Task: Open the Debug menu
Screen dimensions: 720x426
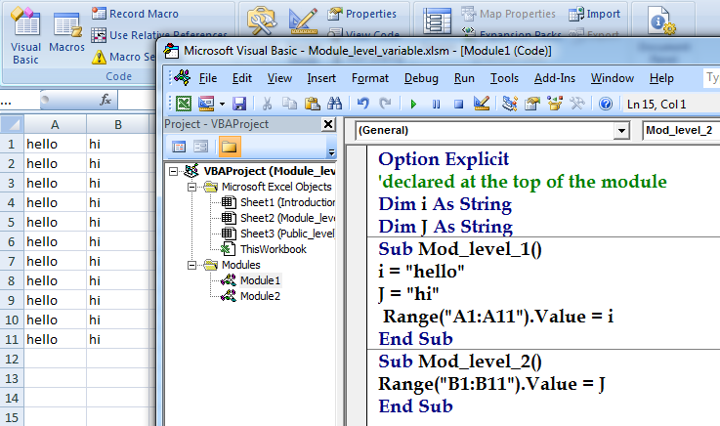Action: click(x=421, y=78)
